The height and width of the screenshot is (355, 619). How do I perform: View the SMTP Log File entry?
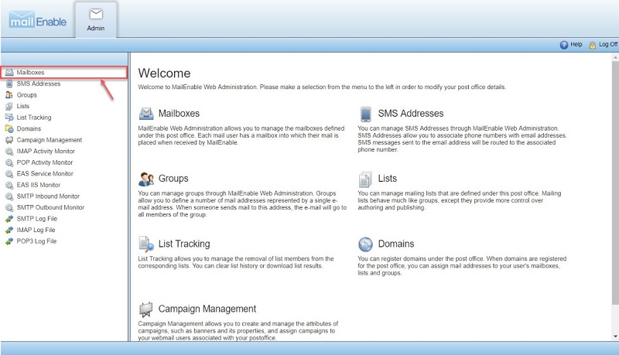click(36, 219)
